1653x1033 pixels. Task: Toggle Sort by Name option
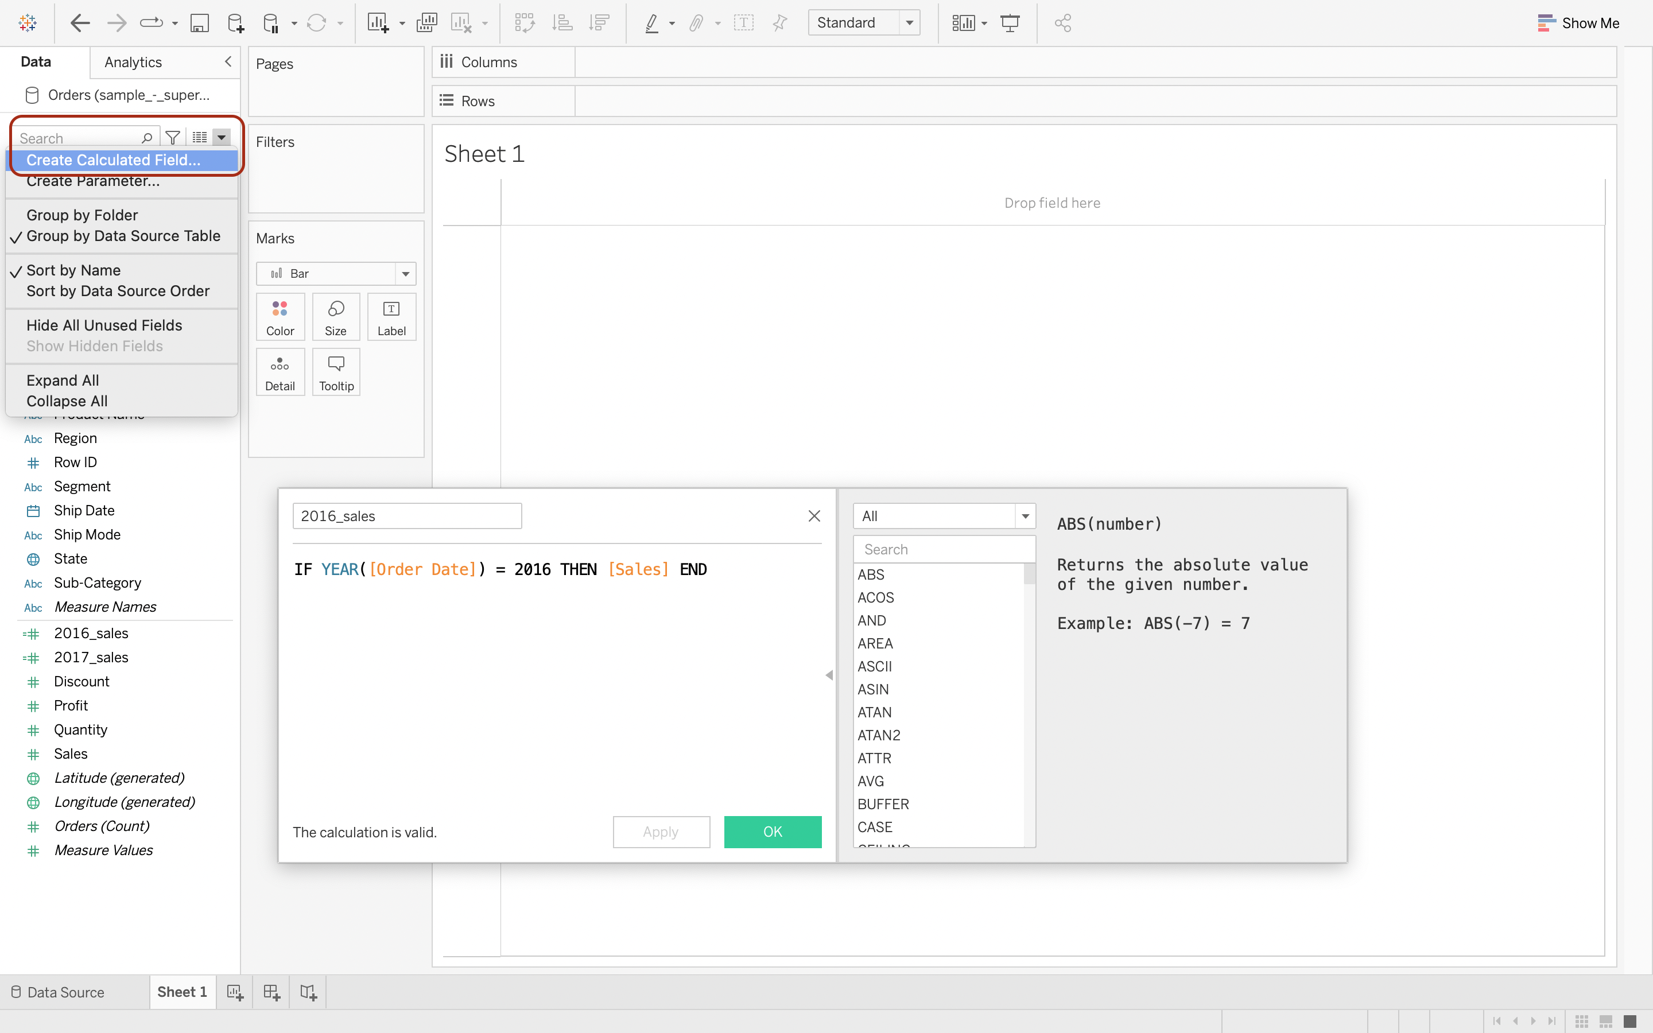[73, 270]
